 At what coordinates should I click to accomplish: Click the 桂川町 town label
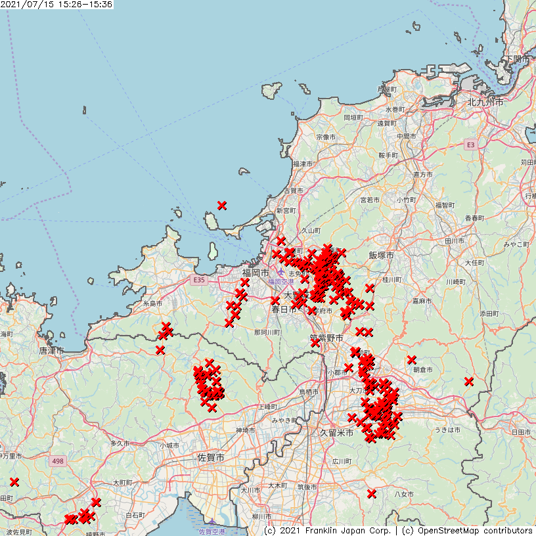click(392, 280)
